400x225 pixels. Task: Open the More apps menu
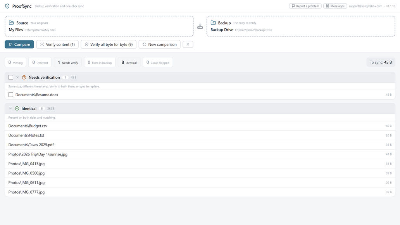pos(335,6)
